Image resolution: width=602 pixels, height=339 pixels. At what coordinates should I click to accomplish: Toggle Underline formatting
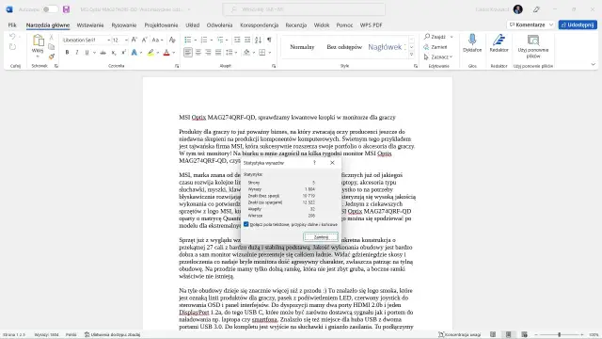tap(87, 53)
